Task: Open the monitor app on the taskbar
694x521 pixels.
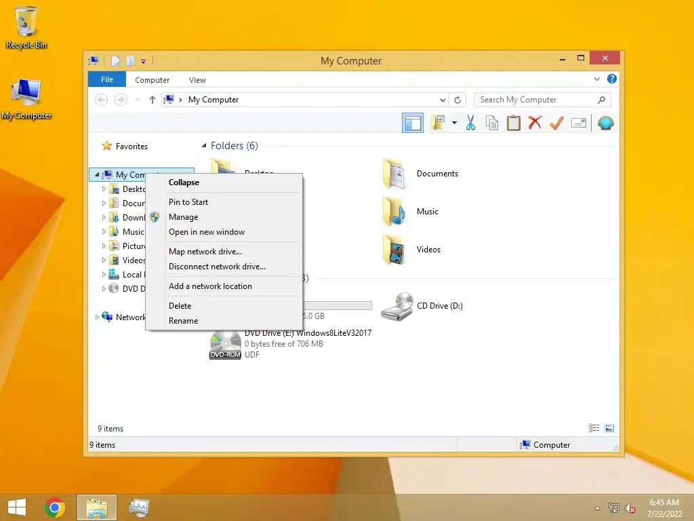Action: tap(138, 507)
